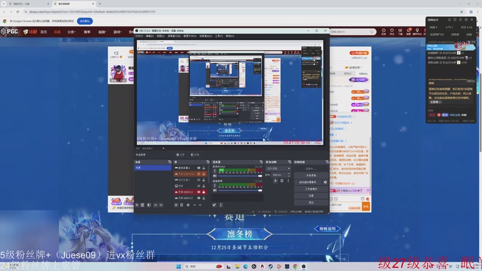Open advanced audio properties gears icon
Viewport: 482px width, 271px height.
point(214,205)
